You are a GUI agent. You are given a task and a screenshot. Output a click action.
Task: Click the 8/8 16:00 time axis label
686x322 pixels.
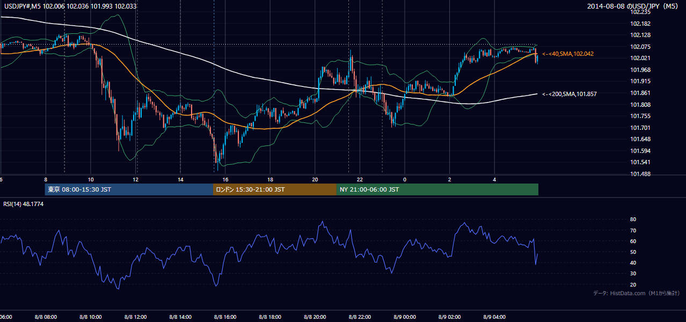tap(225, 317)
